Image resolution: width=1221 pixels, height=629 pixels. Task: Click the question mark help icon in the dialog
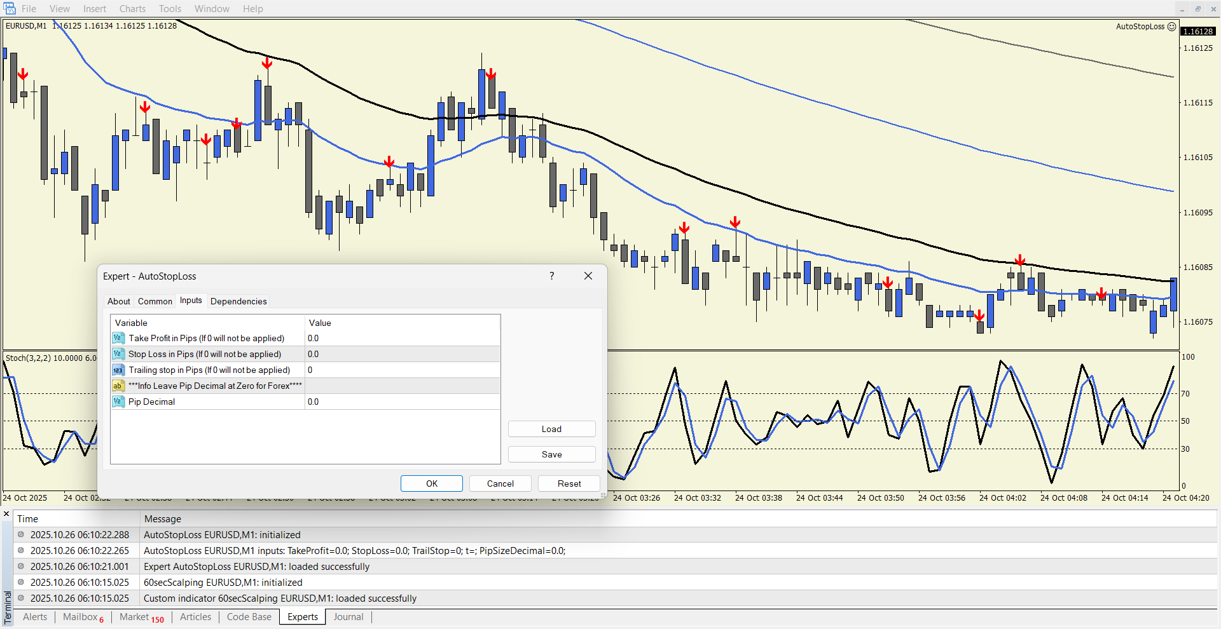[x=552, y=276]
